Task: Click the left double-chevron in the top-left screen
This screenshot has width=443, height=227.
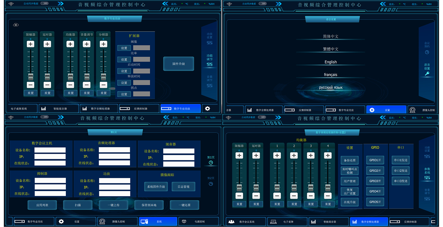Action: pyautogui.click(x=165, y=4)
